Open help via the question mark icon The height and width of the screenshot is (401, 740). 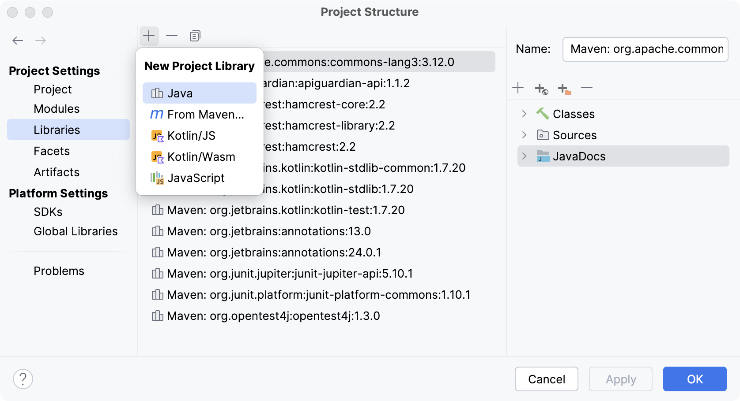[x=23, y=379]
